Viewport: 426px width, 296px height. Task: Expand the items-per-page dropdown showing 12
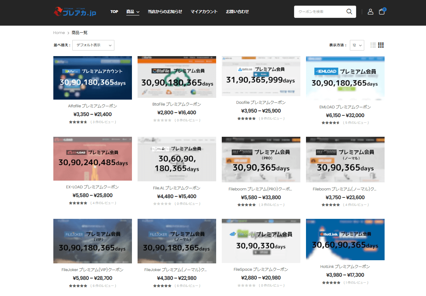(x=357, y=45)
